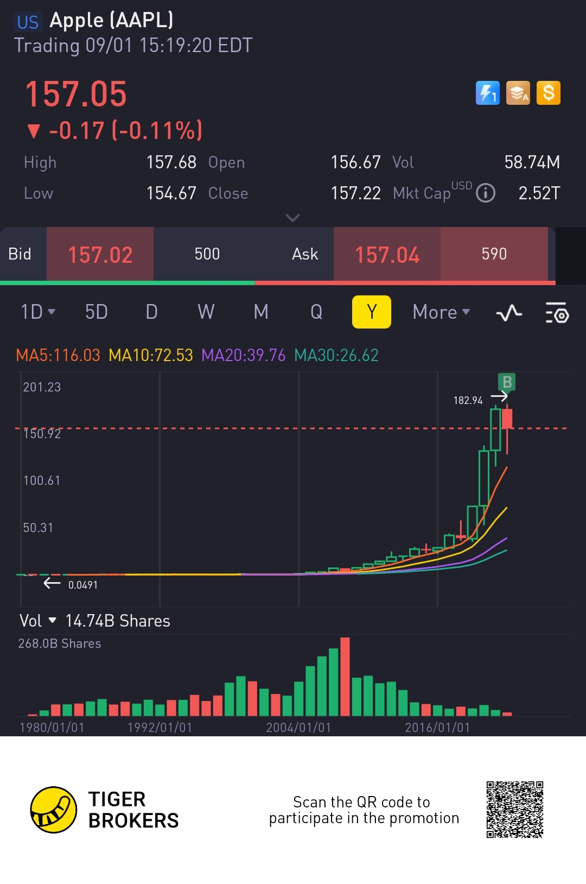The image size is (586, 884).
Task: Open the 1D timeframe dropdown
Action: coord(38,312)
